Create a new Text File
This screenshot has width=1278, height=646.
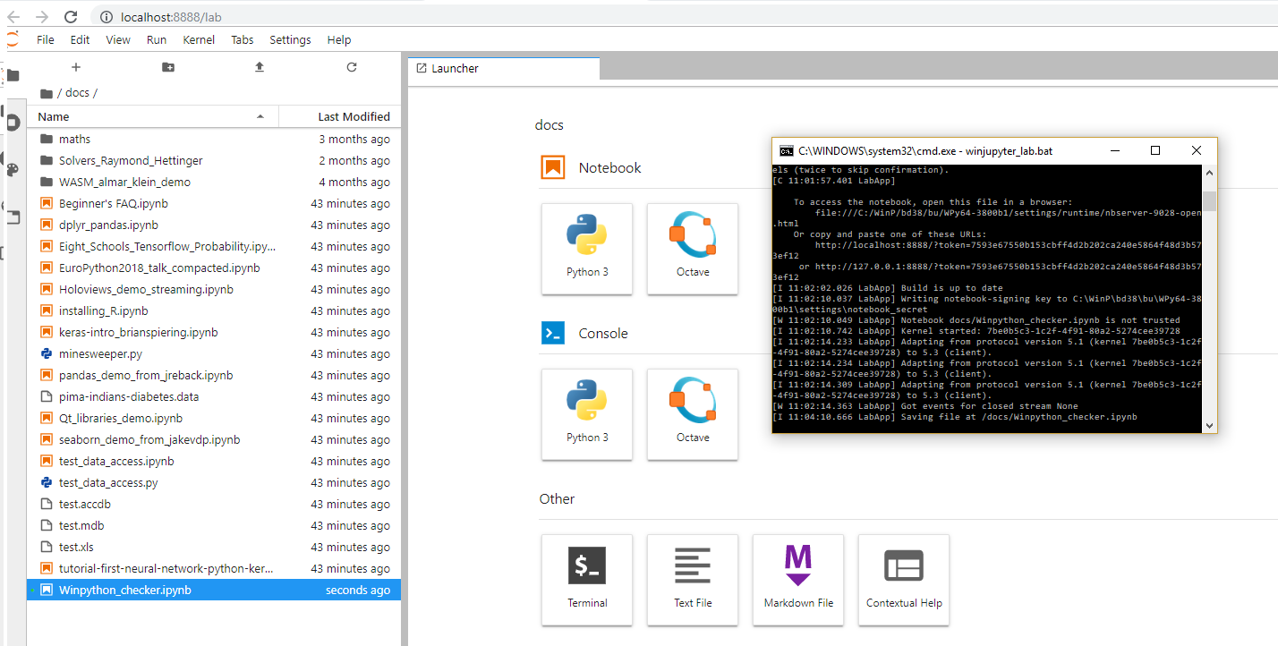tap(692, 580)
